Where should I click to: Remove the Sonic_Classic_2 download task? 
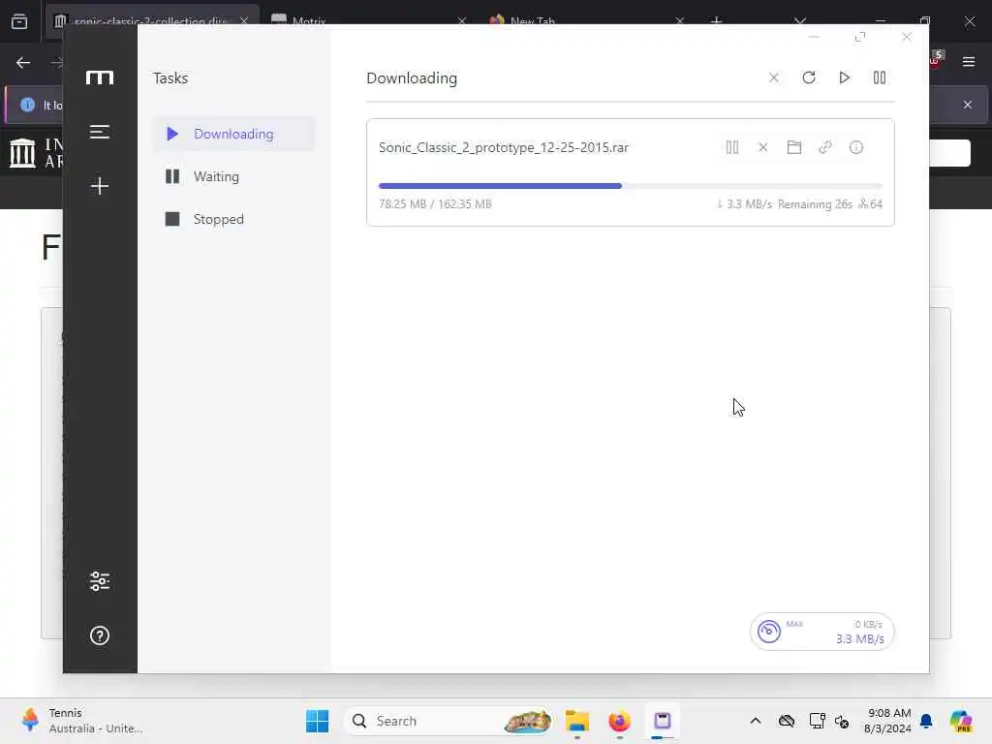click(x=763, y=147)
